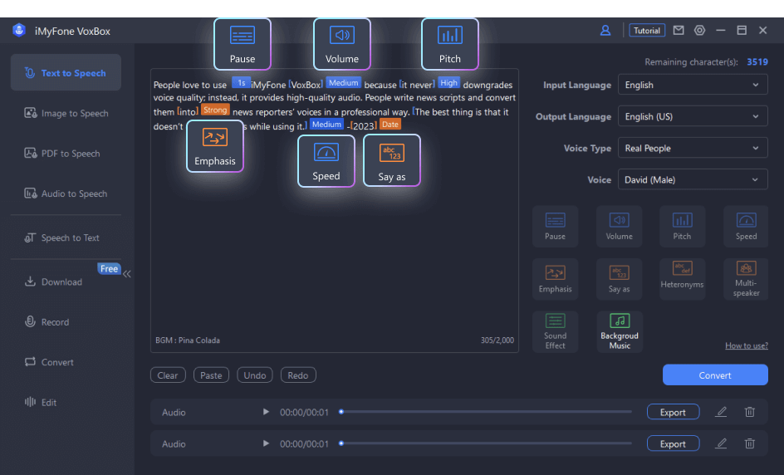
Task: Click the Say as tool in the right panel
Action: pyautogui.click(x=619, y=279)
